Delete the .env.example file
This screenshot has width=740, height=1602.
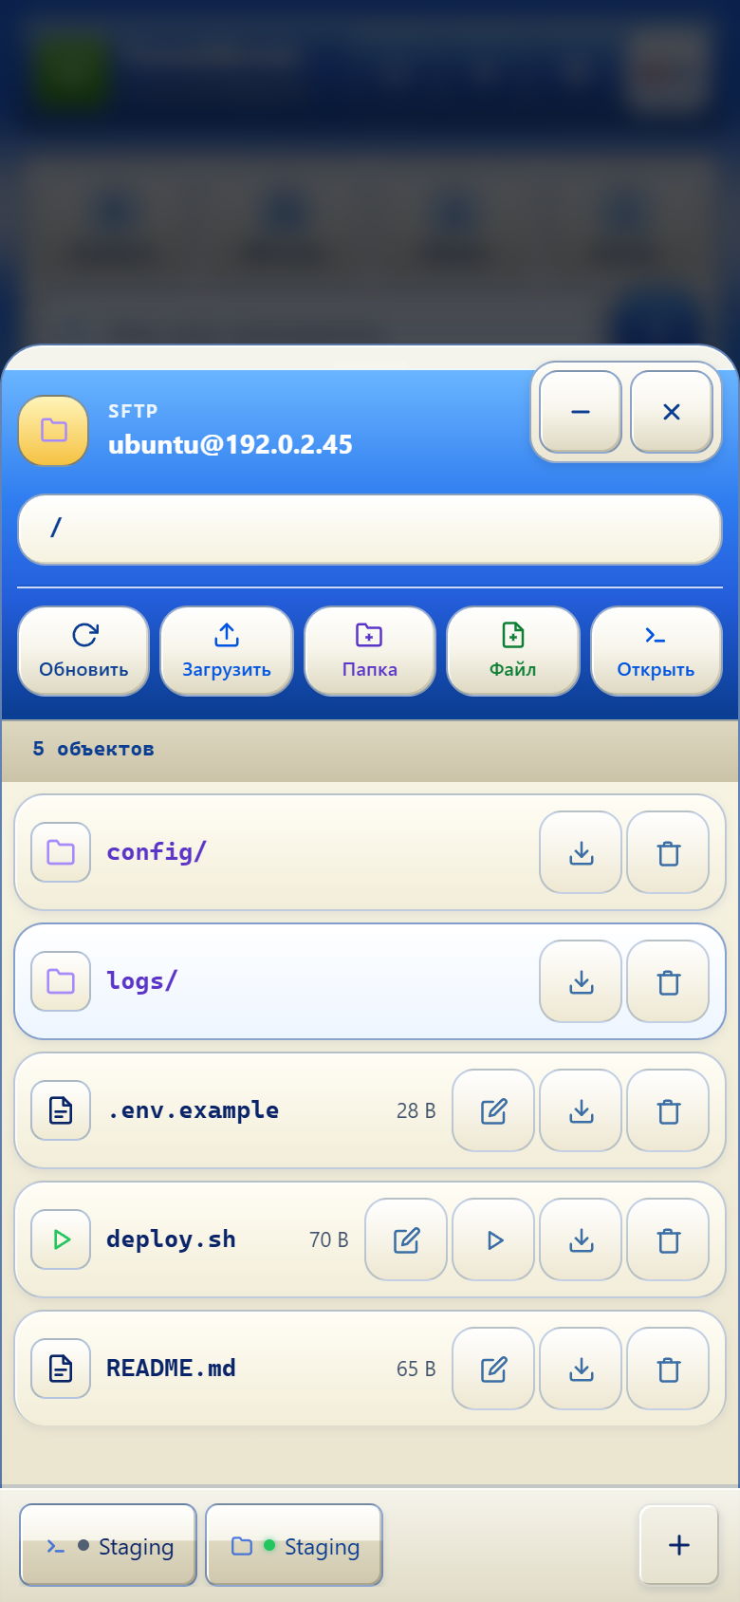[668, 1110]
